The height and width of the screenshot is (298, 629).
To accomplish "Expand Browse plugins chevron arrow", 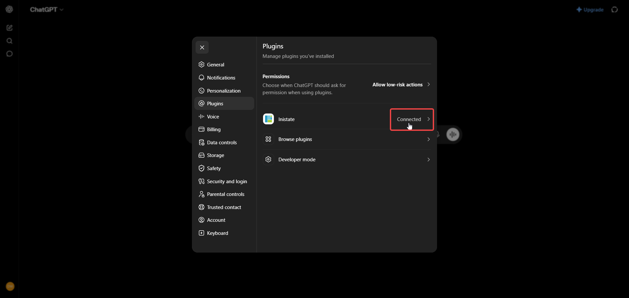I will tap(429, 139).
